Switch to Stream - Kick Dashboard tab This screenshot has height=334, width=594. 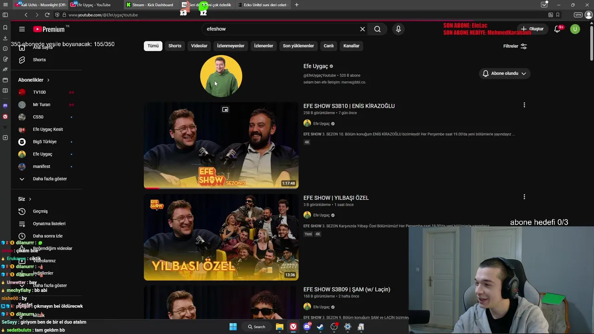[x=151, y=5]
